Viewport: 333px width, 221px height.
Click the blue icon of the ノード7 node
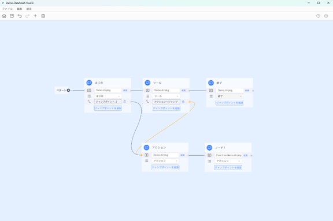coord(209,148)
